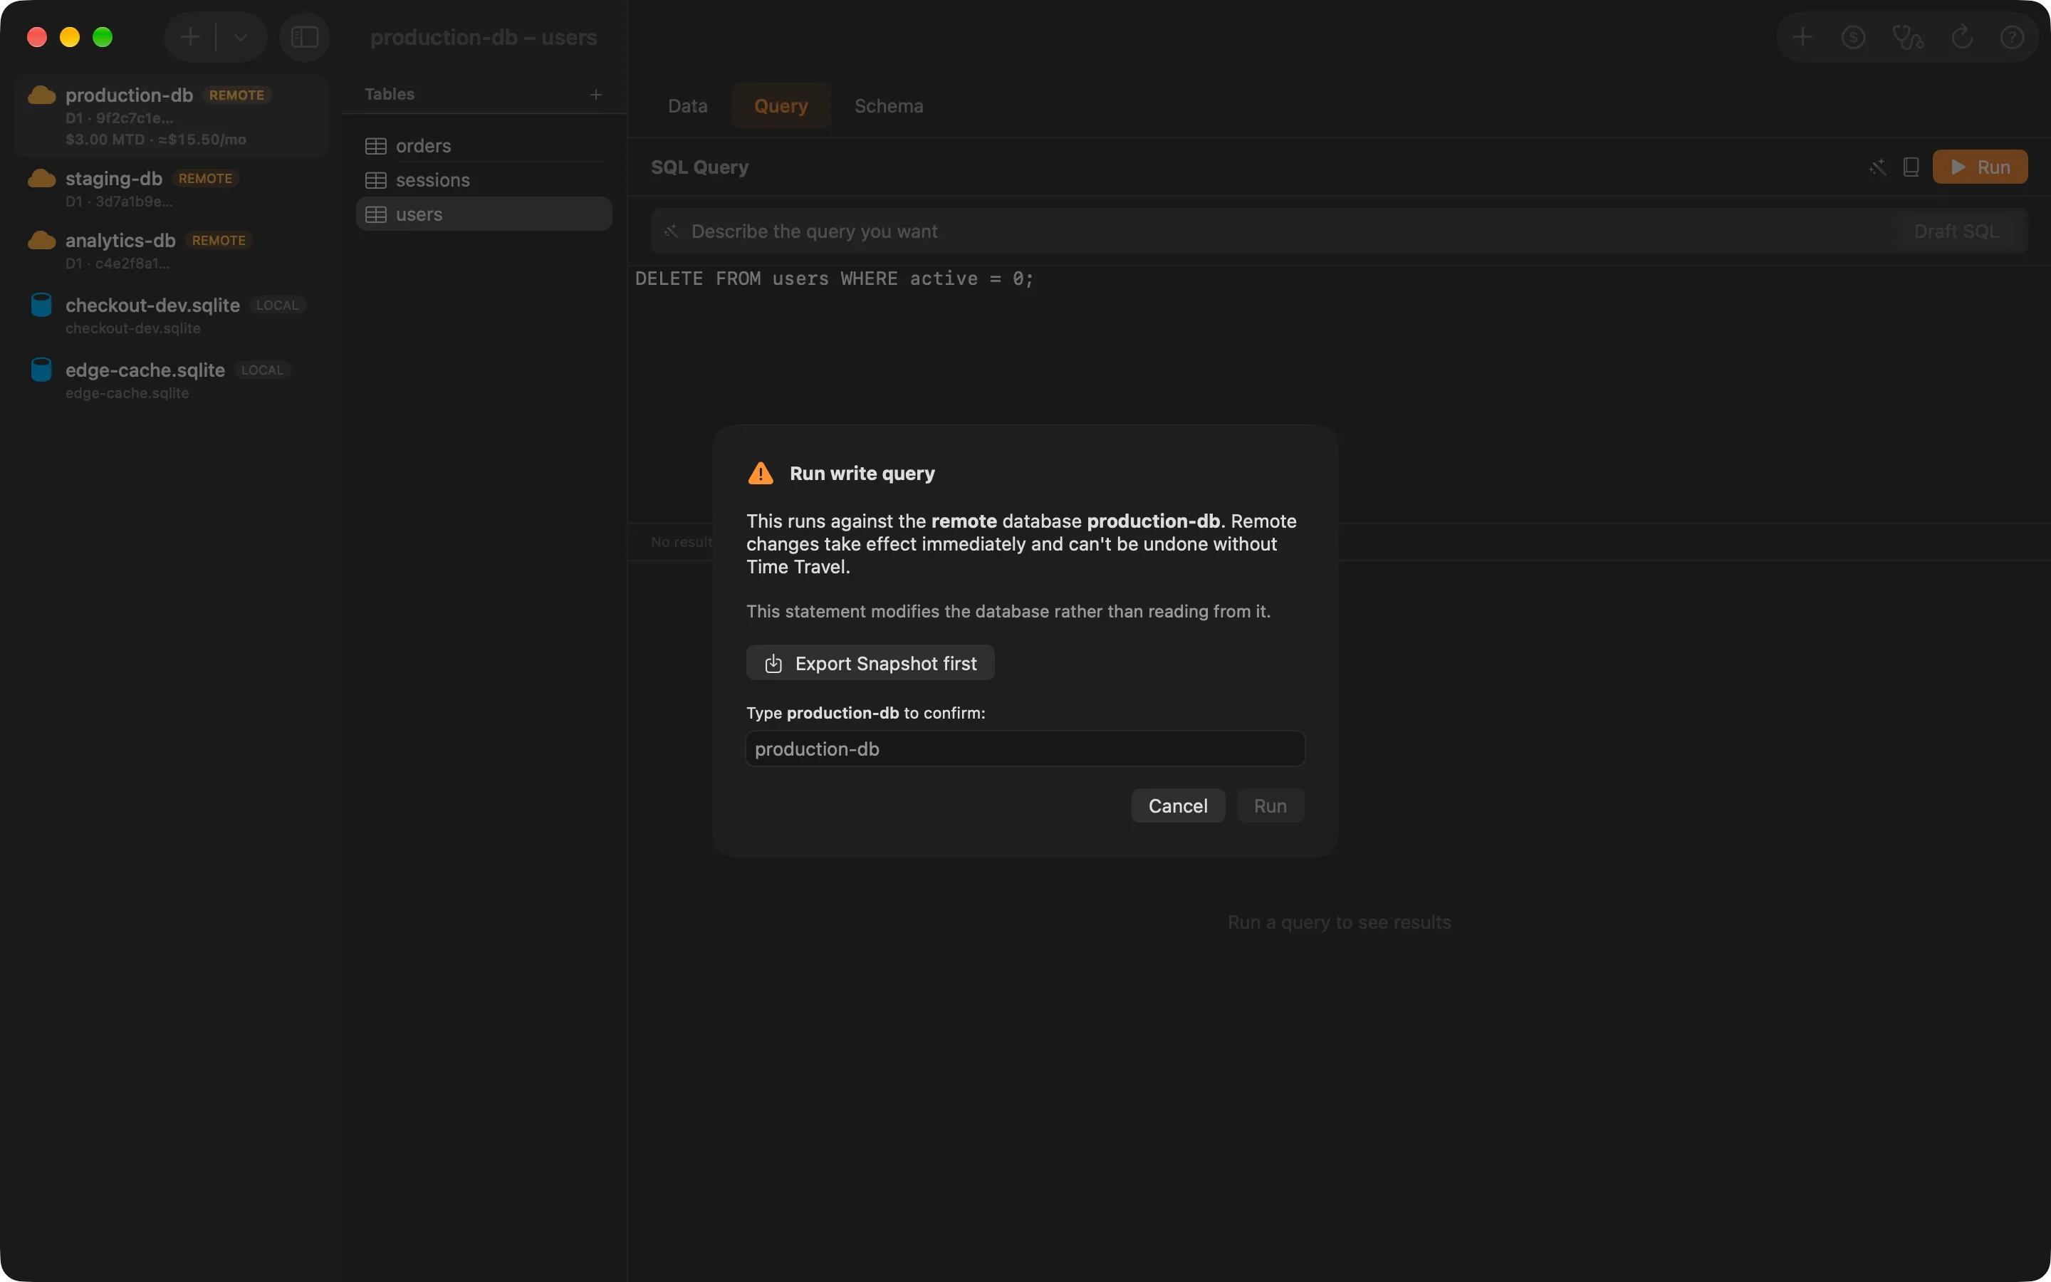Screen dimensions: 2051x1282
Task: Click the warning triangle icon in dialog
Action: pos(761,473)
